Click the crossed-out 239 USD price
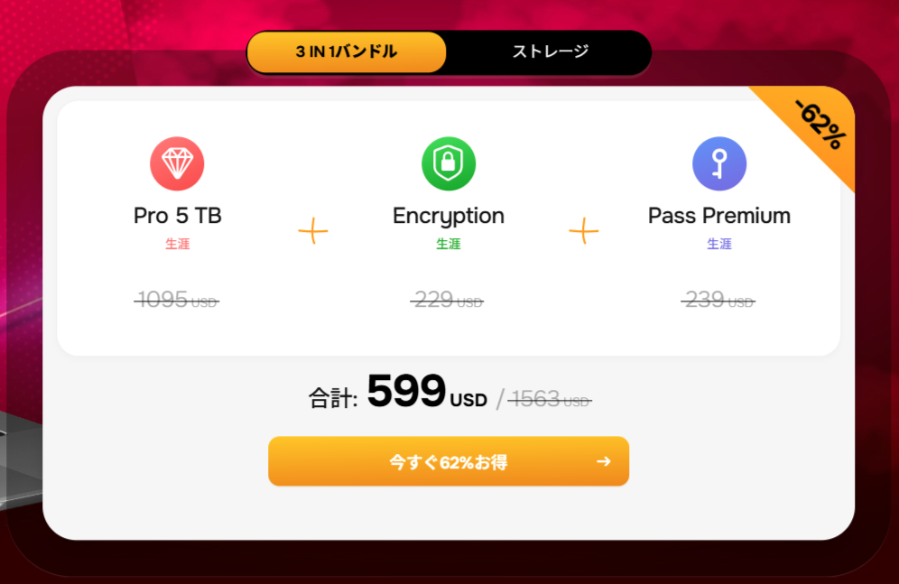The height and width of the screenshot is (584, 899). coord(718,300)
